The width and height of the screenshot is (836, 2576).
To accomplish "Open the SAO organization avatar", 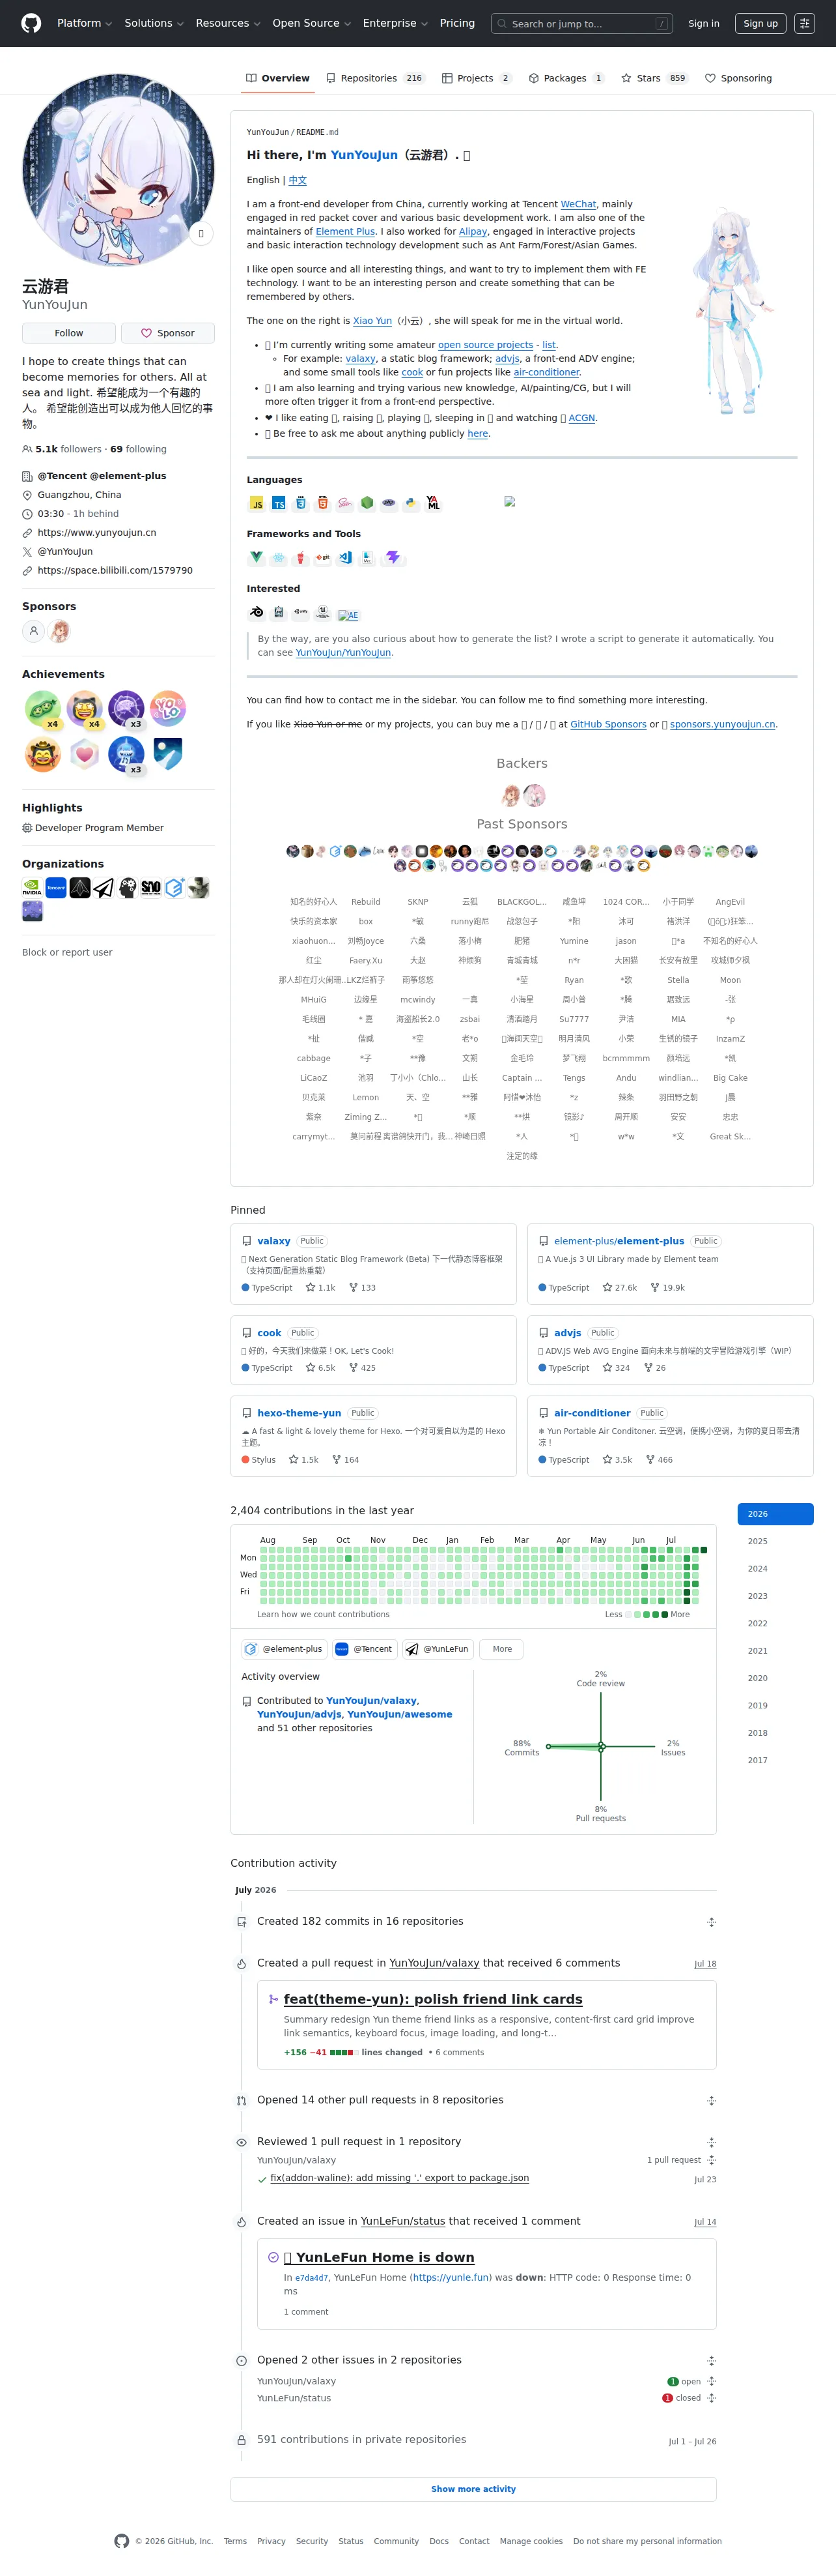I will pos(151,887).
